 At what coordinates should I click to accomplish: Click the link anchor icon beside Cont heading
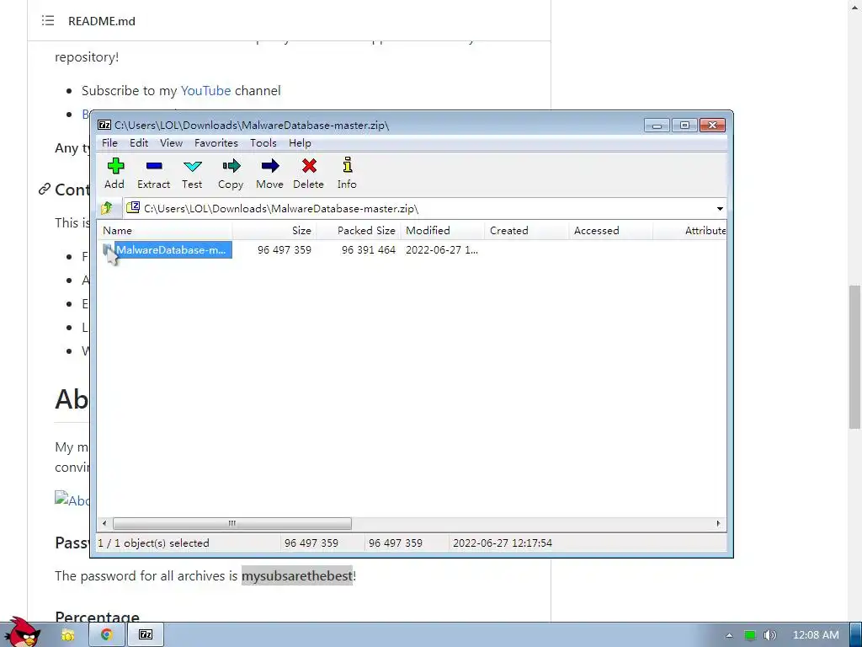click(x=45, y=190)
